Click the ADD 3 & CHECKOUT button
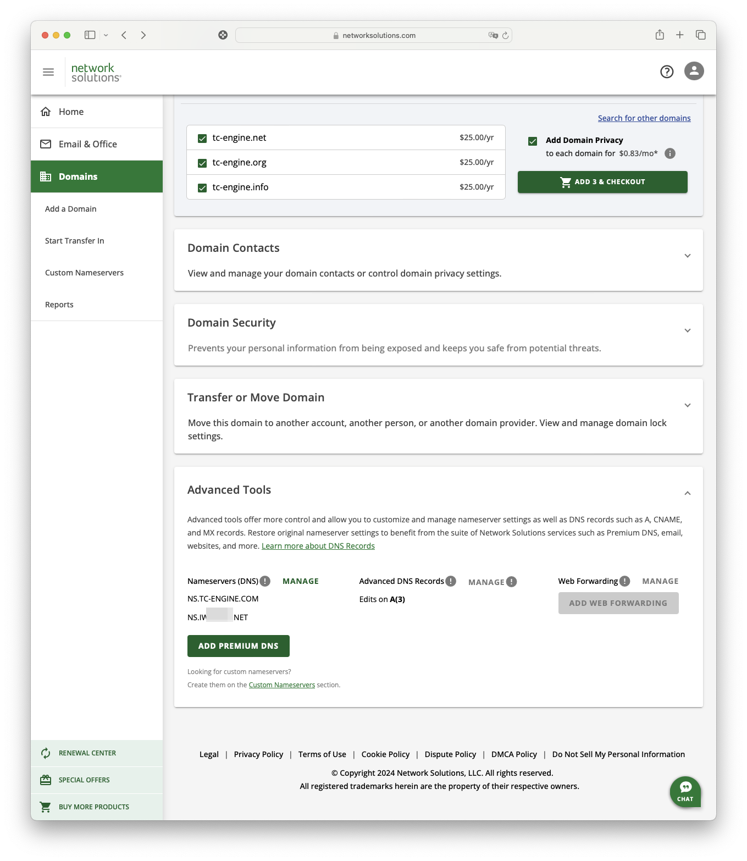747x861 pixels. click(602, 182)
